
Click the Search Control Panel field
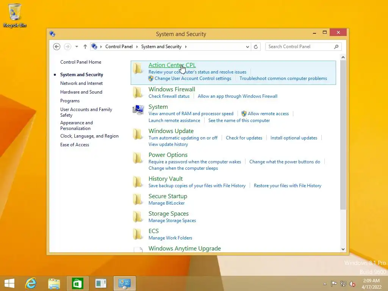pyautogui.click(x=304, y=47)
